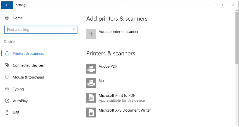
Task: Select the Connected devices icon
Action: click(x=7, y=65)
